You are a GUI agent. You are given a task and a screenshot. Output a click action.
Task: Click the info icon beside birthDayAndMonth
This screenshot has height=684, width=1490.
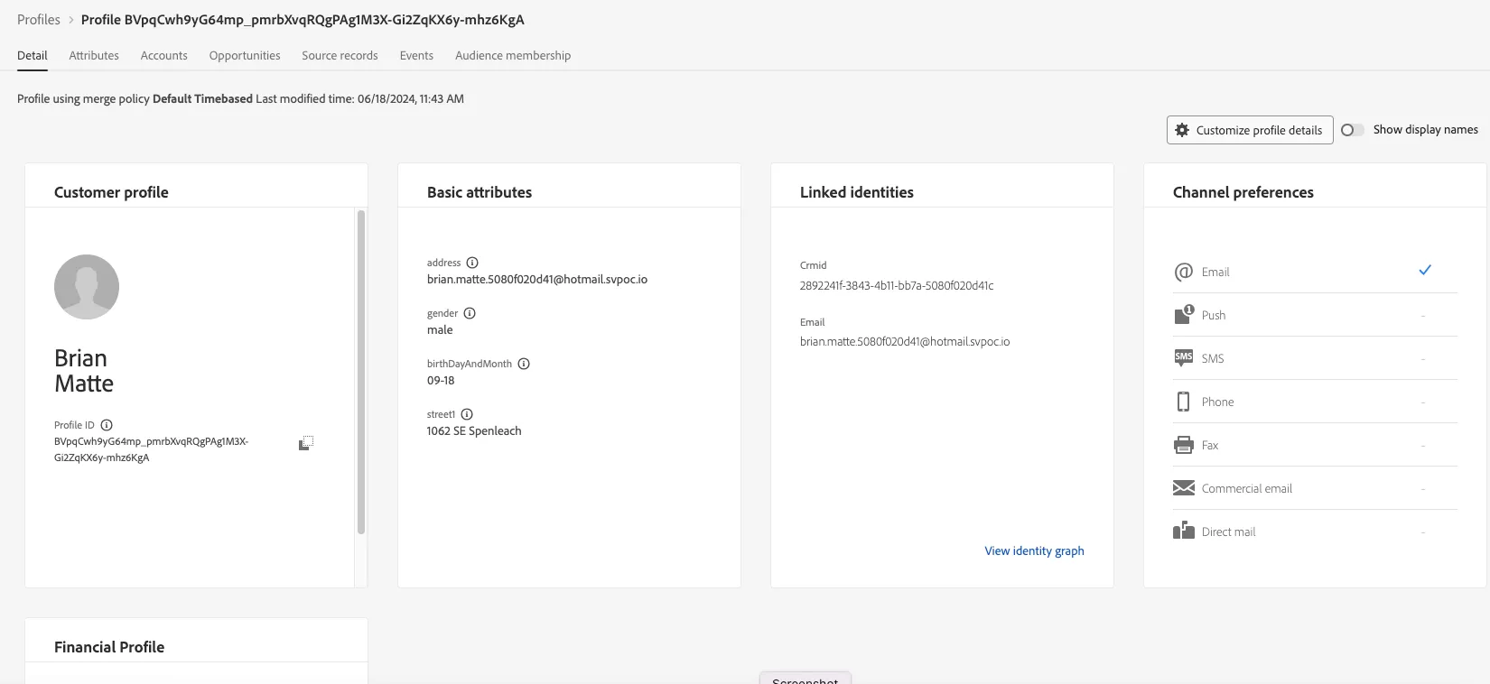524,364
